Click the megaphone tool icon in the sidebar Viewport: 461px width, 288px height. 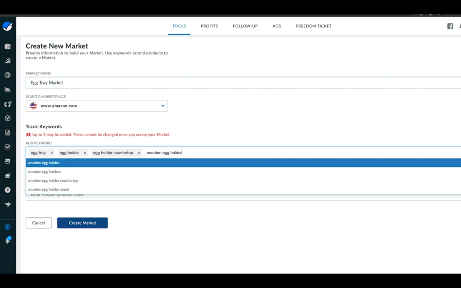7,103
